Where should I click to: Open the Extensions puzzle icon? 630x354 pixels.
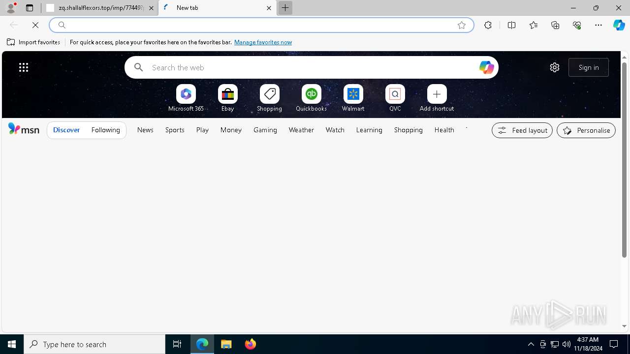[488, 25]
